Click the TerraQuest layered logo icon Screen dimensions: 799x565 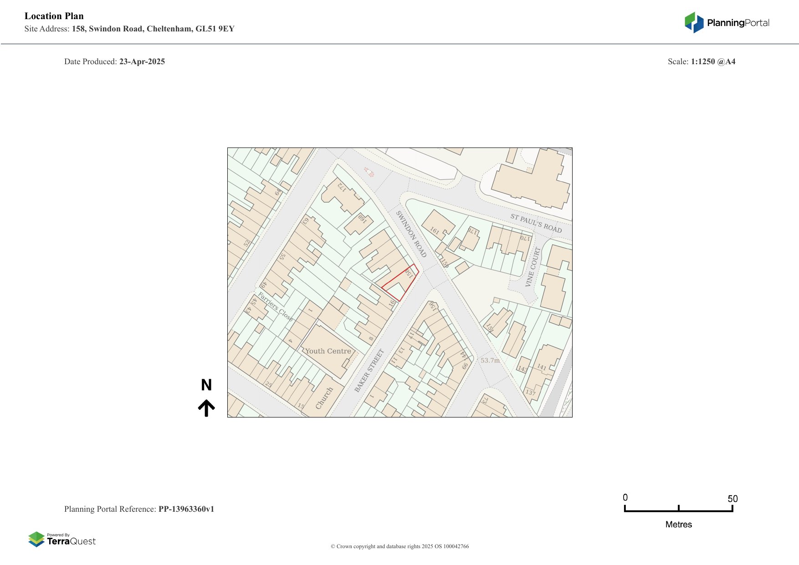[x=36, y=539]
